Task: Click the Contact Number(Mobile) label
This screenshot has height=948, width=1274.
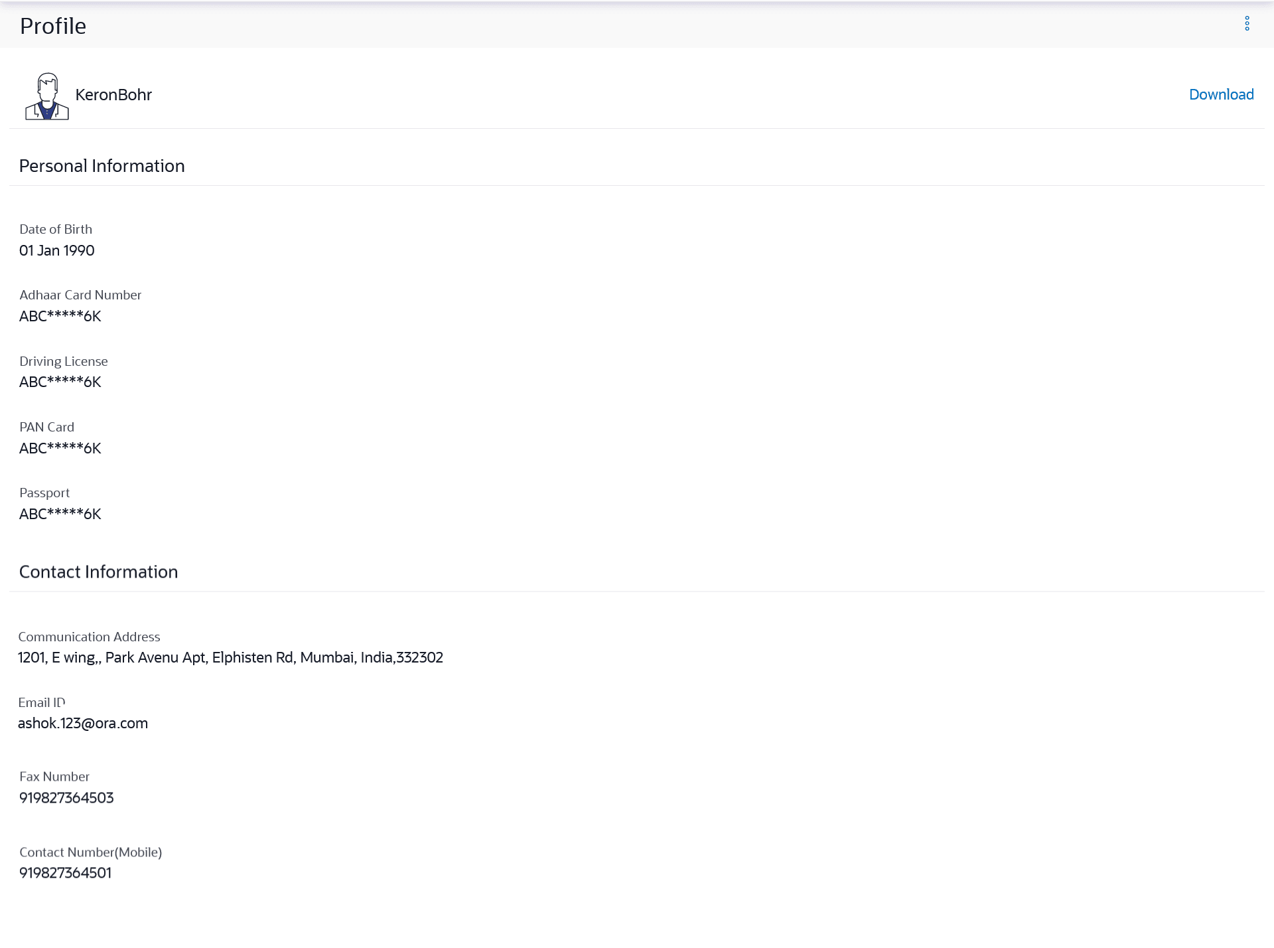Action: coord(90,852)
